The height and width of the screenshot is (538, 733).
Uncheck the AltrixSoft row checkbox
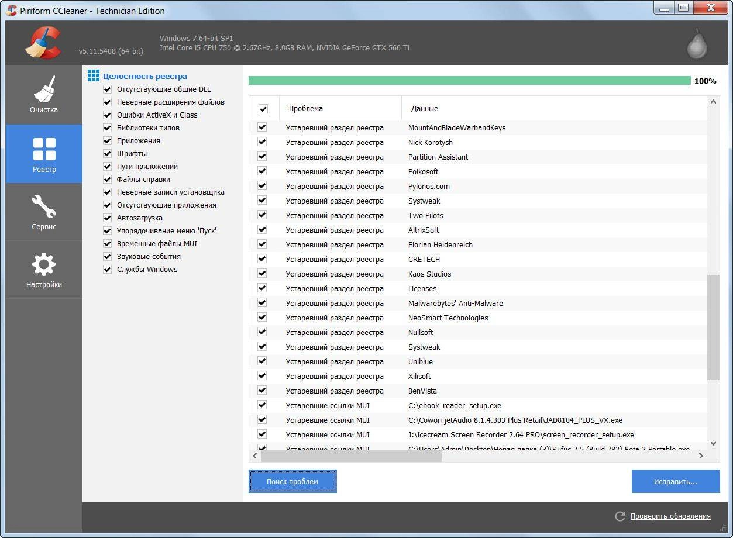click(x=262, y=230)
